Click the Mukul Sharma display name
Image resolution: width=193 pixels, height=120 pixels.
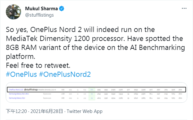(41, 8)
